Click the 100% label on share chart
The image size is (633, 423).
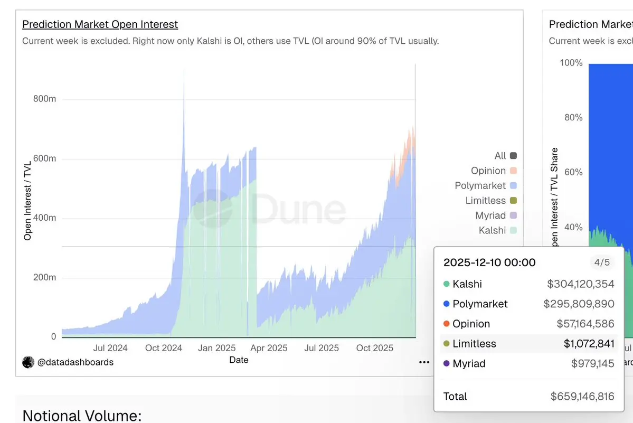click(x=571, y=63)
